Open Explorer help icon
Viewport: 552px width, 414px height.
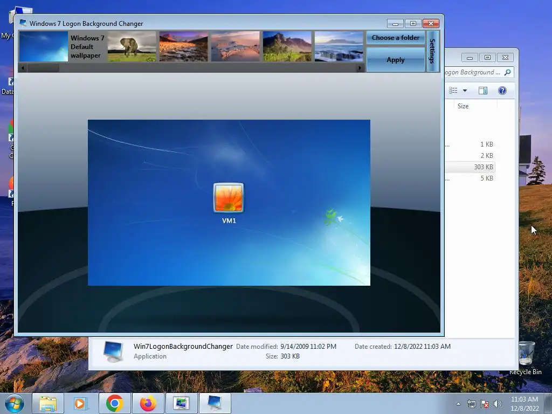click(502, 91)
